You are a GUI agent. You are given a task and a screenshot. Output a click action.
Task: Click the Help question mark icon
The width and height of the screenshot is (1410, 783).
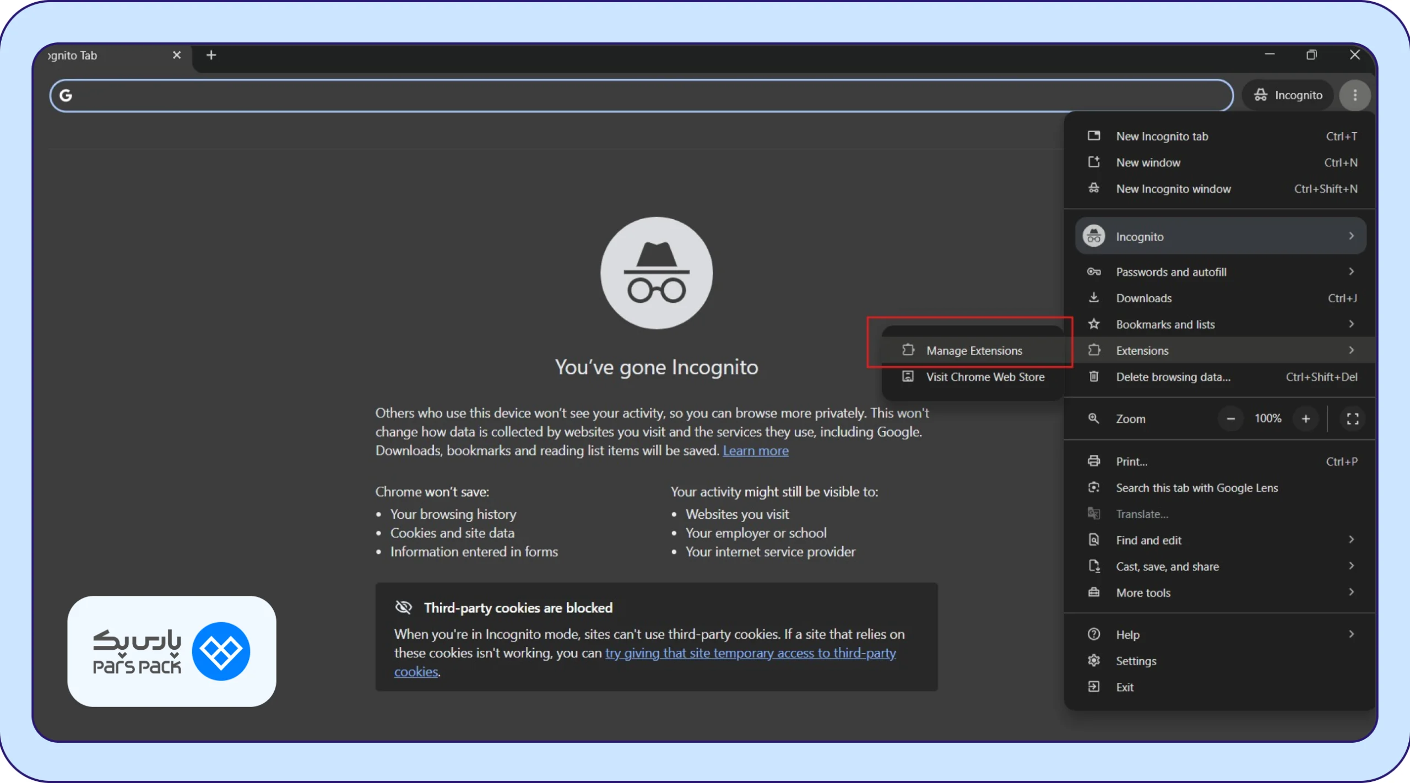[1094, 634]
